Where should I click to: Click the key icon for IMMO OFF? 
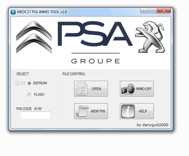[127, 89]
